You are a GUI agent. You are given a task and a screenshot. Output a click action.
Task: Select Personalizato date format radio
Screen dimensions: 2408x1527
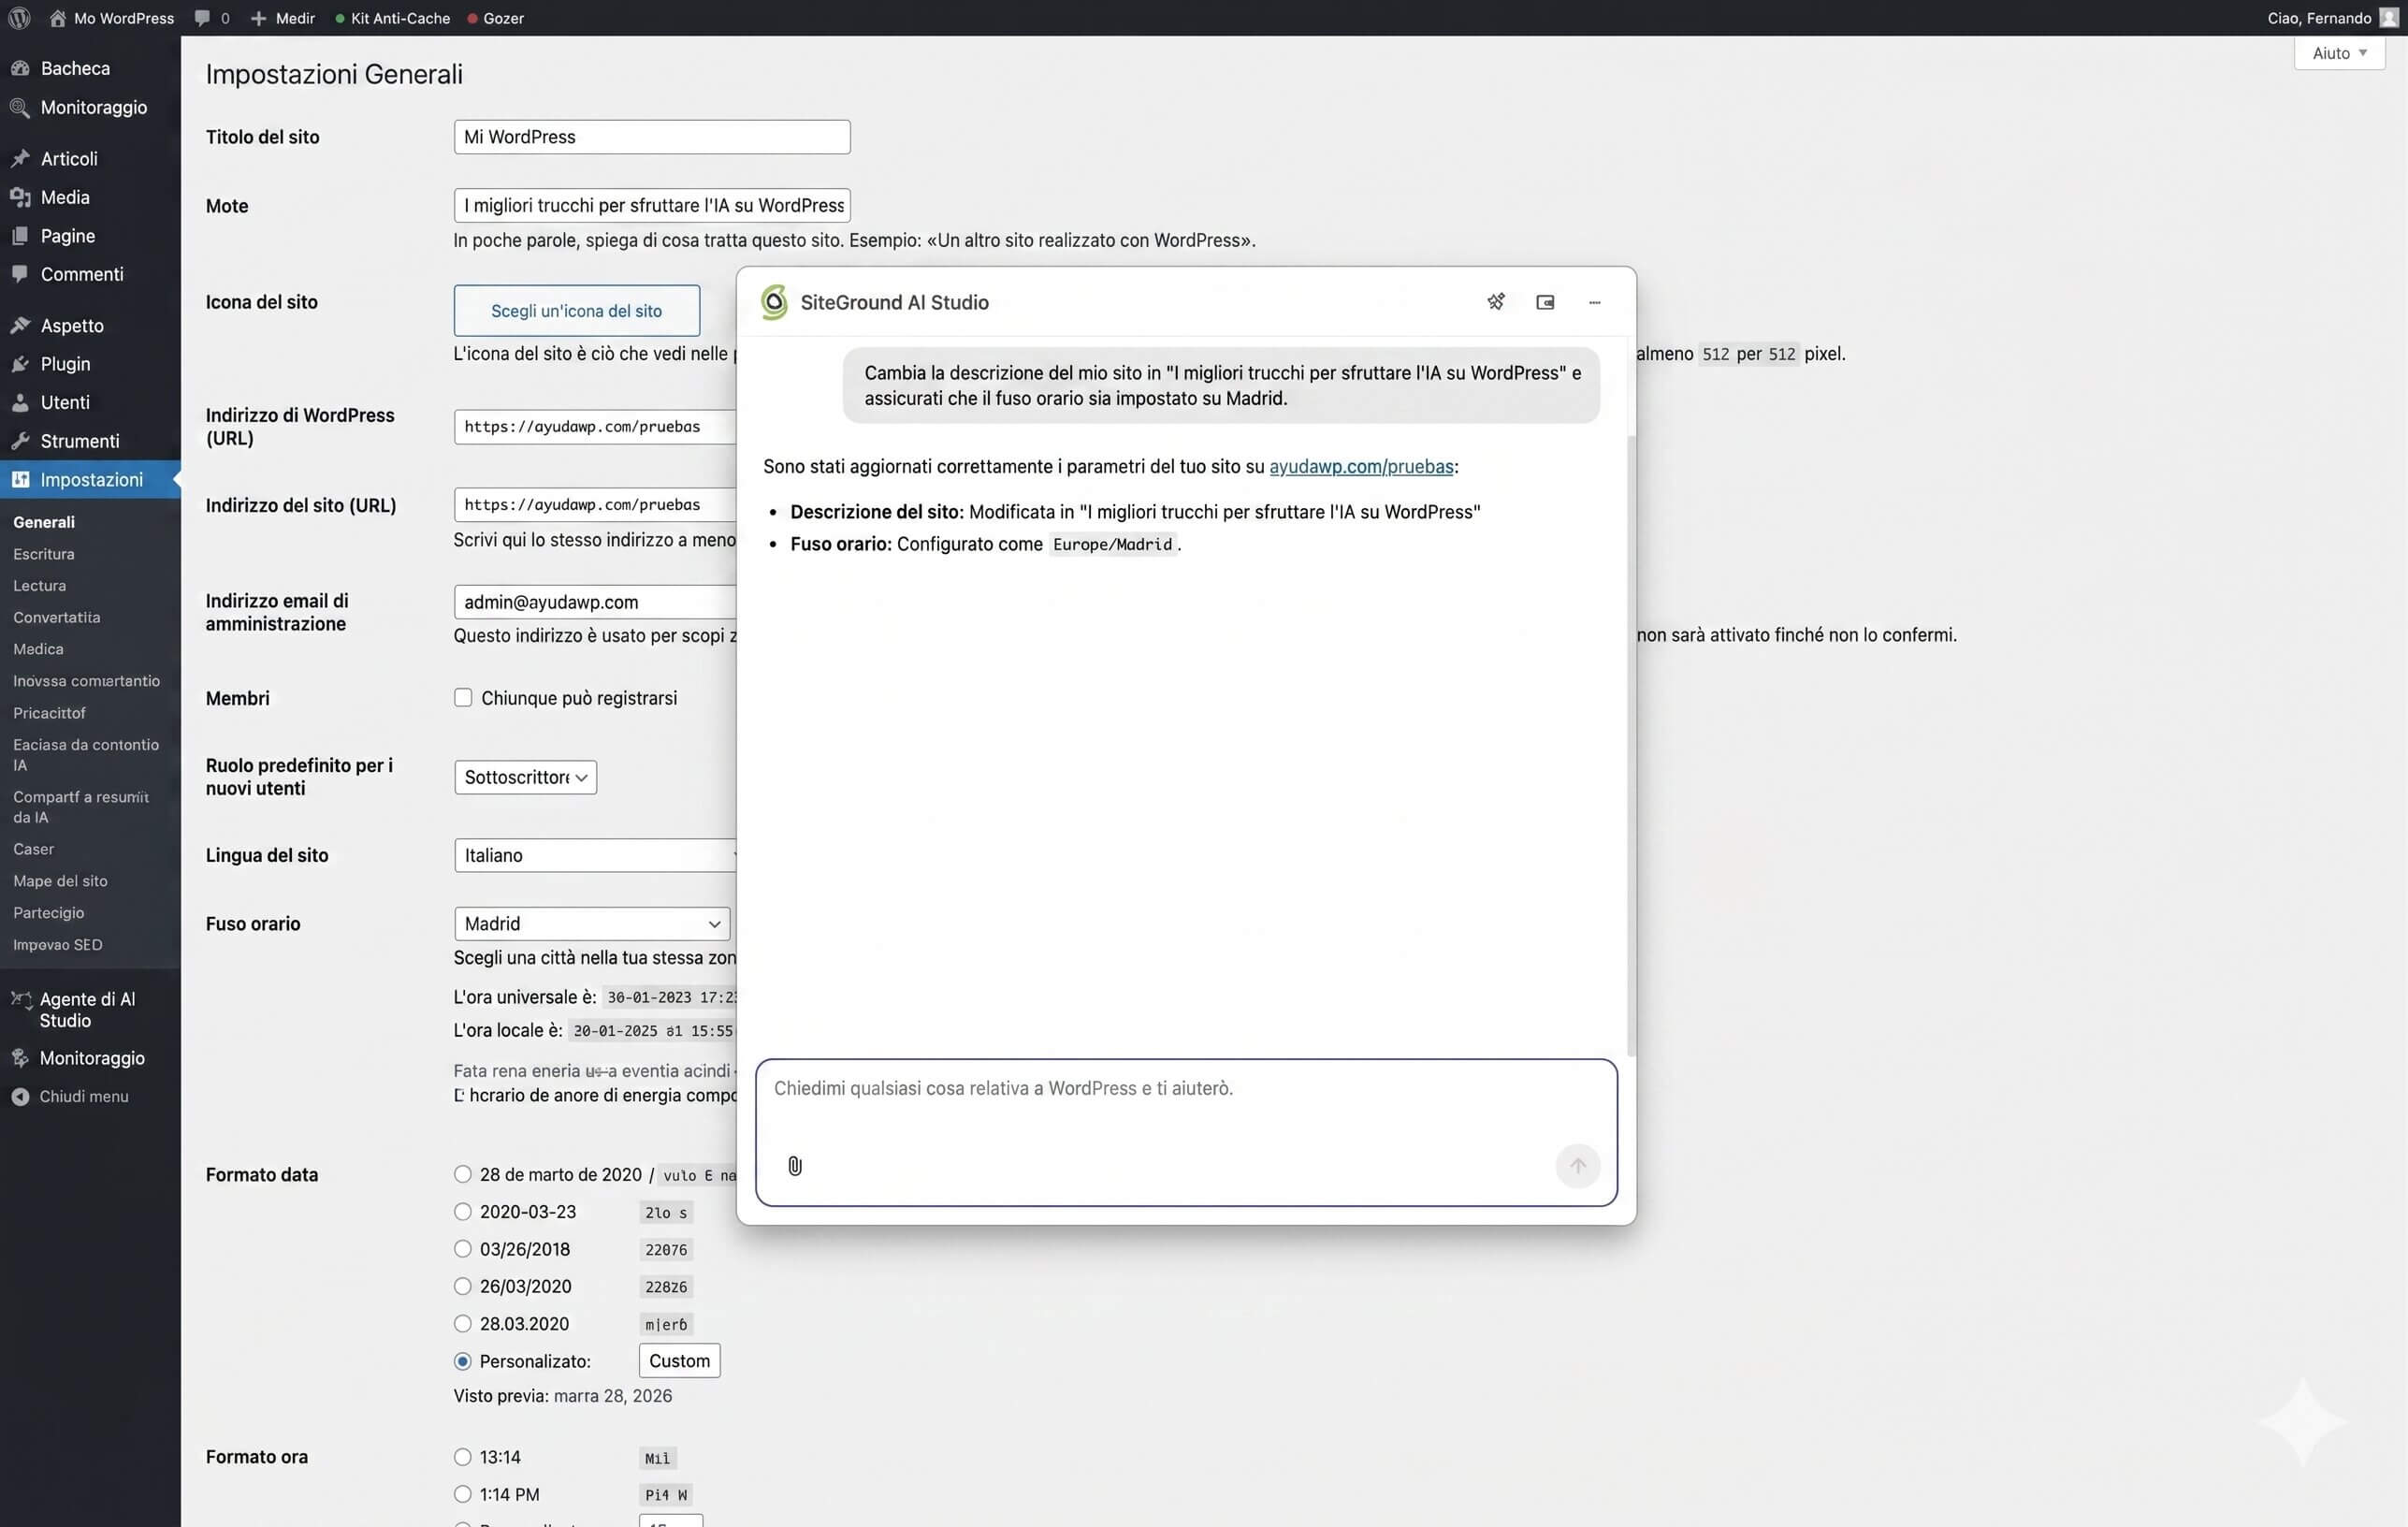pos(462,1360)
